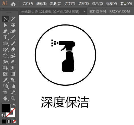Image resolution: width=134 pixels, height=125 pixels.
Task: Swap fill and stroke colors
Action: [14, 105]
